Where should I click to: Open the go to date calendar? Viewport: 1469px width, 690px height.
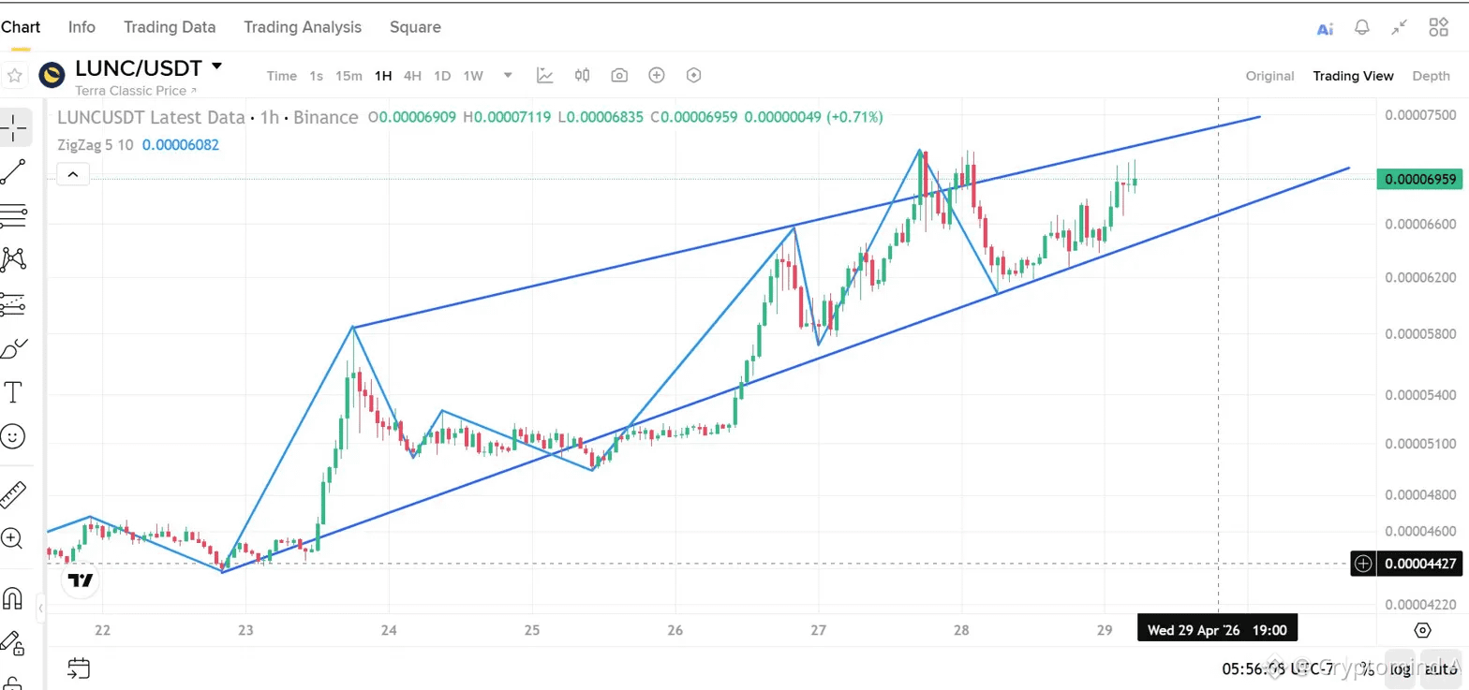tap(79, 668)
